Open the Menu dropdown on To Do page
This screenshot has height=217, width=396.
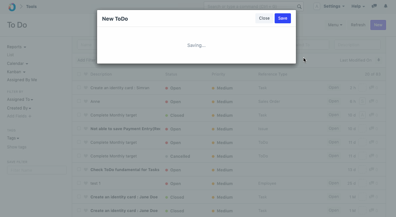(335, 25)
